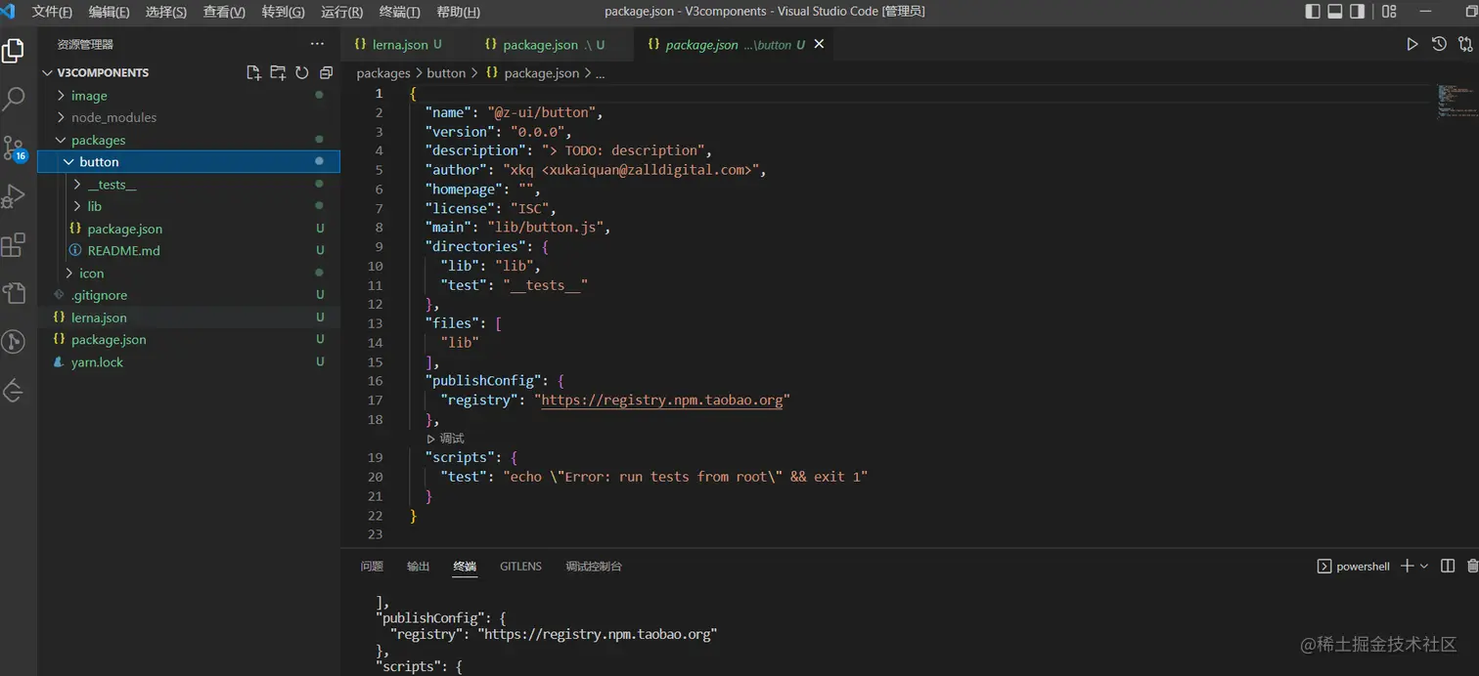
Task: Open the Run and Debug view
Action: [13, 196]
